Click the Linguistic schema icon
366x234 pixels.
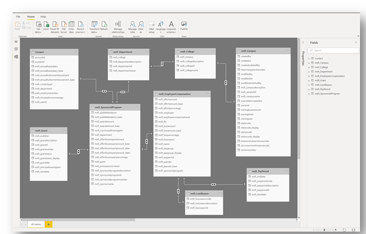coord(171,24)
